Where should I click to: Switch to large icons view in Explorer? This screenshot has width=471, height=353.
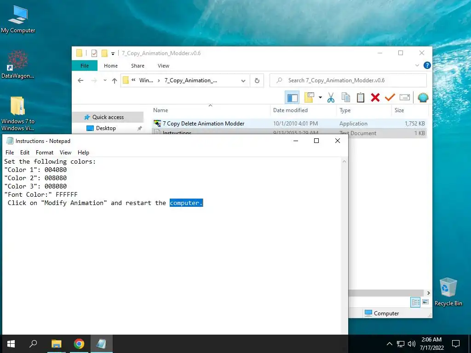point(425,302)
